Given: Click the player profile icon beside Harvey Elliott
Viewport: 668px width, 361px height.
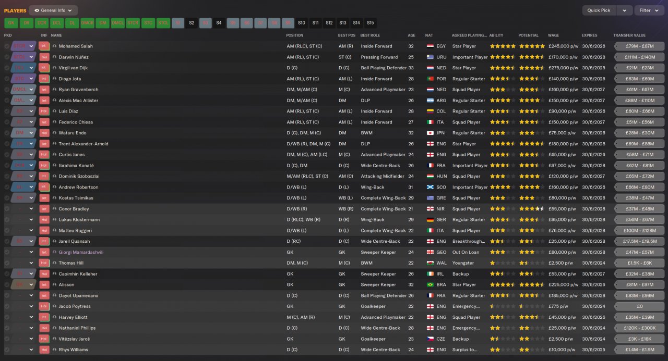Looking at the screenshot, I should [54, 317].
